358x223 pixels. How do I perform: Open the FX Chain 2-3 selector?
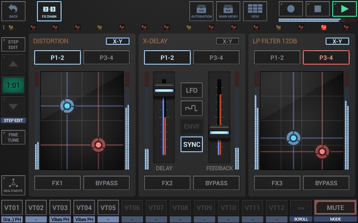pyautogui.click(x=49, y=11)
